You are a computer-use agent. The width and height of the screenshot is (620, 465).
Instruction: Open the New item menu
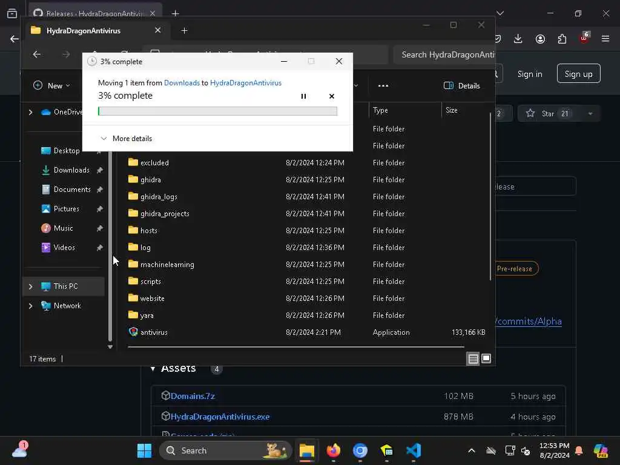(52, 85)
